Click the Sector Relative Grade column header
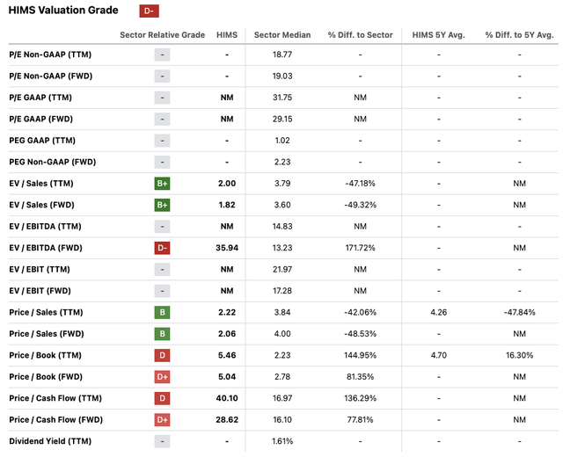This screenshot has width=563, height=457. 162,35
